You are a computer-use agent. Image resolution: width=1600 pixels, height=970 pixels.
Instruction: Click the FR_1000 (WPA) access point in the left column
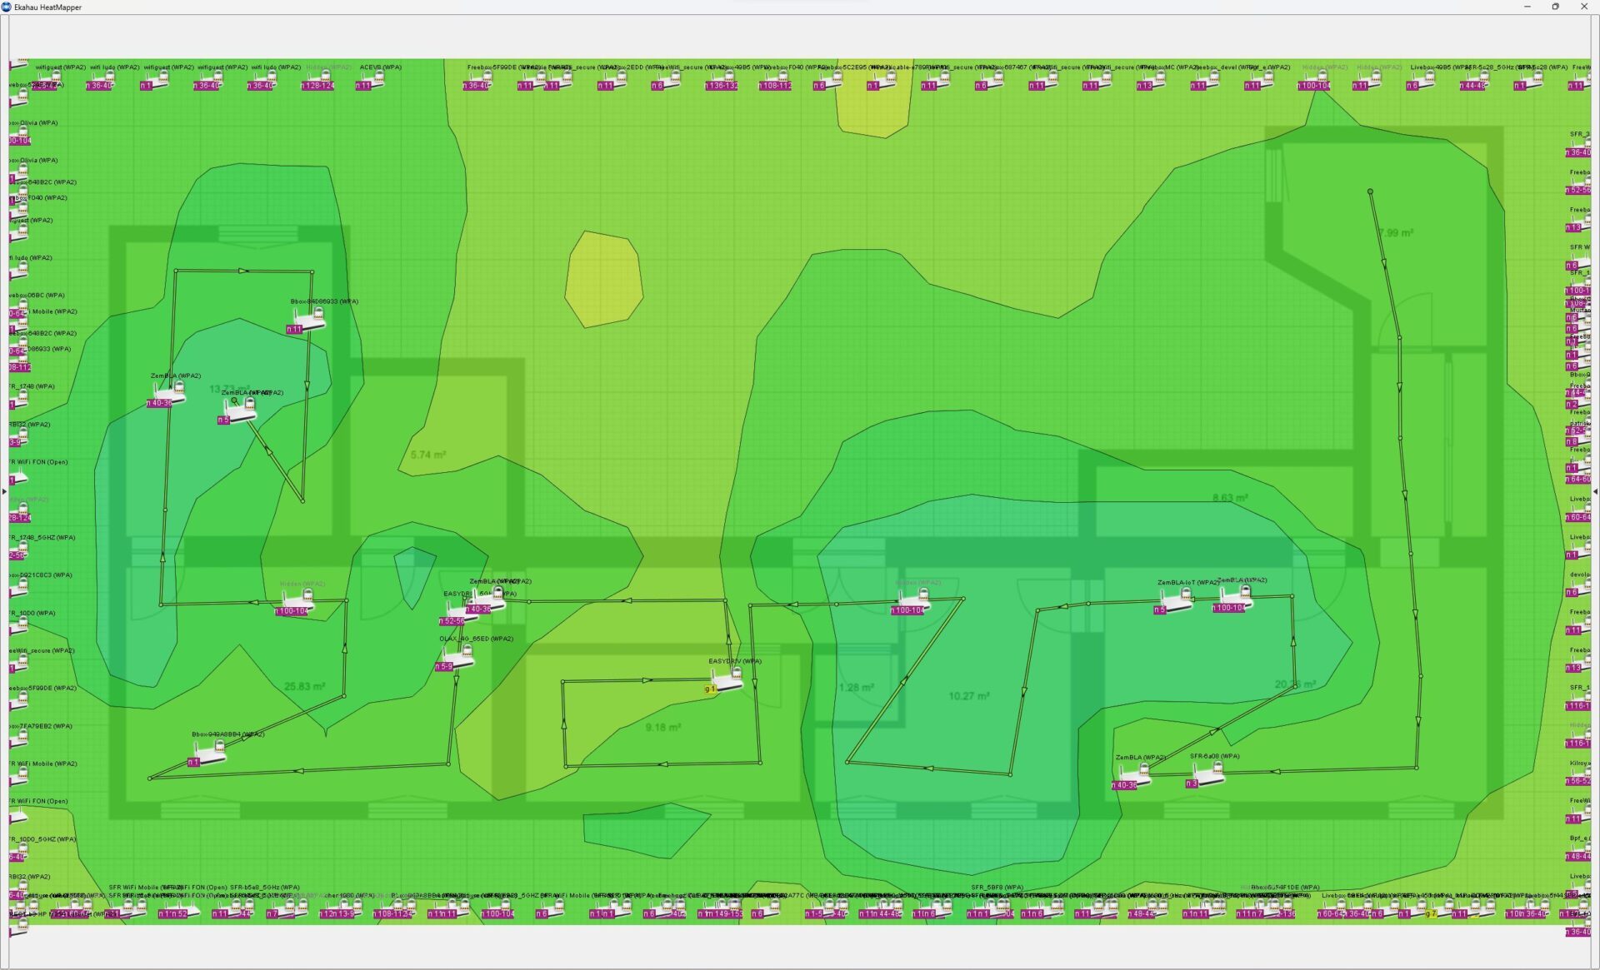[x=18, y=626]
